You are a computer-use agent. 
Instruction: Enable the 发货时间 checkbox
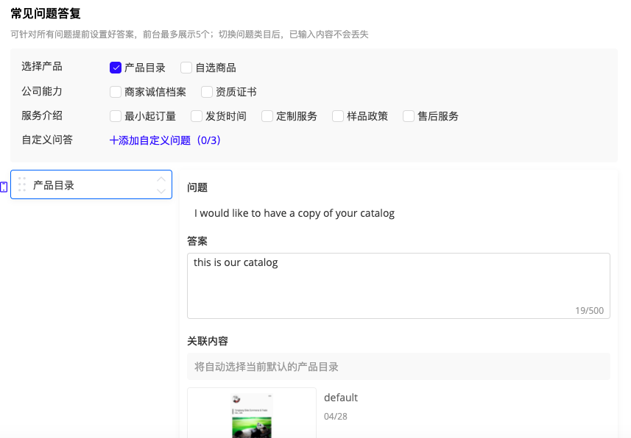[196, 115]
